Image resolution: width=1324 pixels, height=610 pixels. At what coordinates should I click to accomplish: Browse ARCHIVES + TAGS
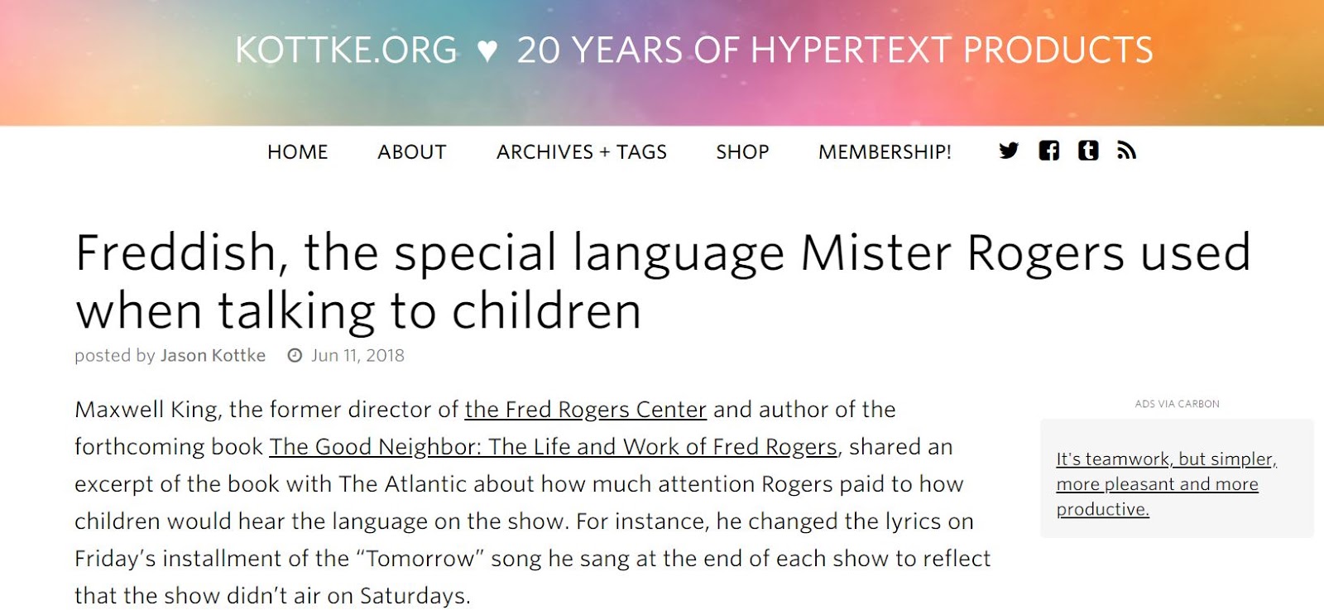click(x=581, y=152)
